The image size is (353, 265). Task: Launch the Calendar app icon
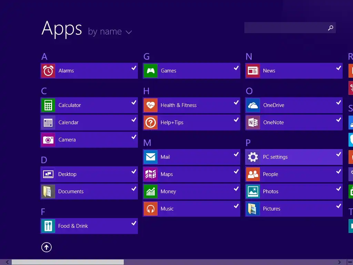coord(48,122)
